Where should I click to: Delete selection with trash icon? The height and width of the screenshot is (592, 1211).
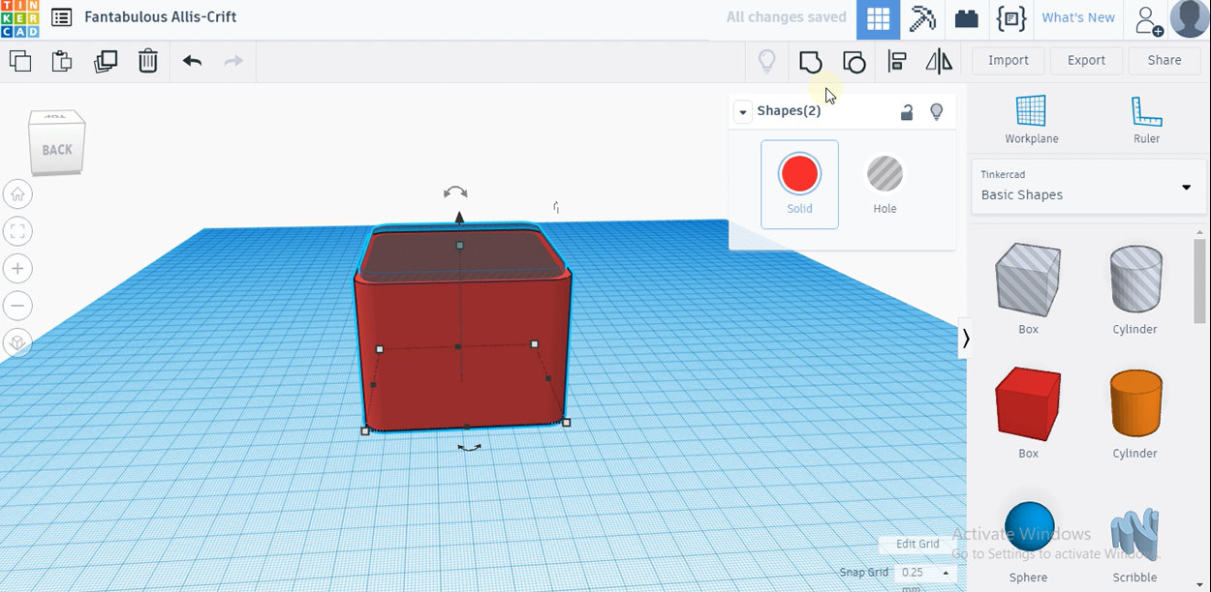(x=147, y=61)
